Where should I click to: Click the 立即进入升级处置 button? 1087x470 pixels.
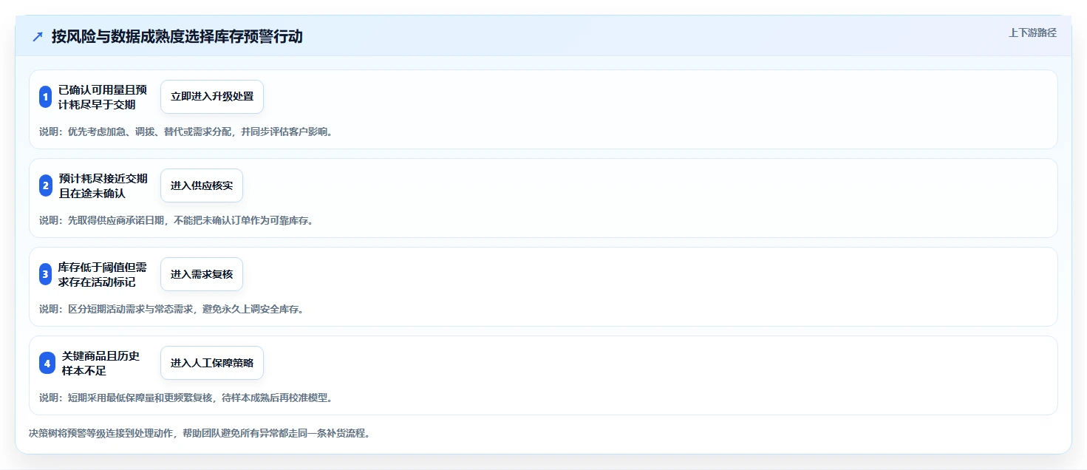(x=212, y=97)
